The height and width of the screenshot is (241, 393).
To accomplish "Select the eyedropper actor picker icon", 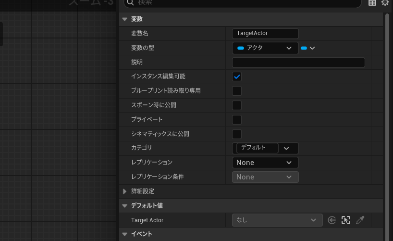I will (360, 220).
